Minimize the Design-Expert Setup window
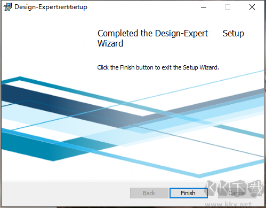Screen dimensions: 266x208 204,7
